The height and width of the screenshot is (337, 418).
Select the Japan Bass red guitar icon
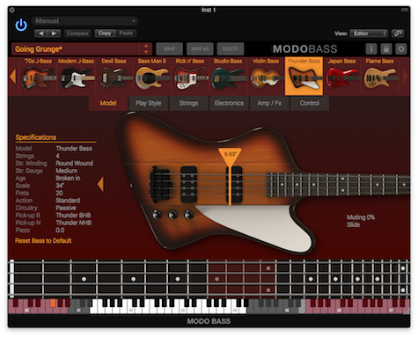pos(341,77)
